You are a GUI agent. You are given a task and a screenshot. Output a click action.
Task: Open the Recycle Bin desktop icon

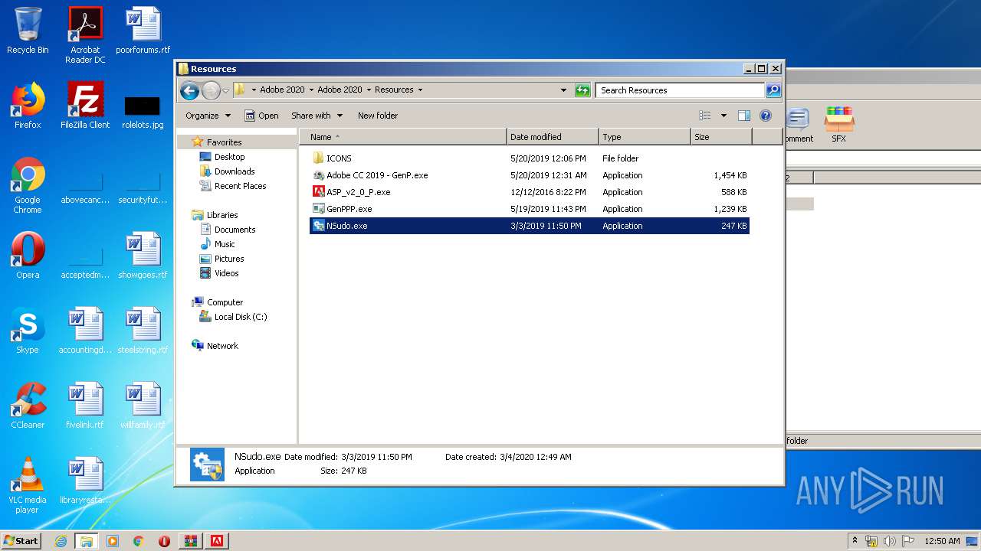point(28,31)
